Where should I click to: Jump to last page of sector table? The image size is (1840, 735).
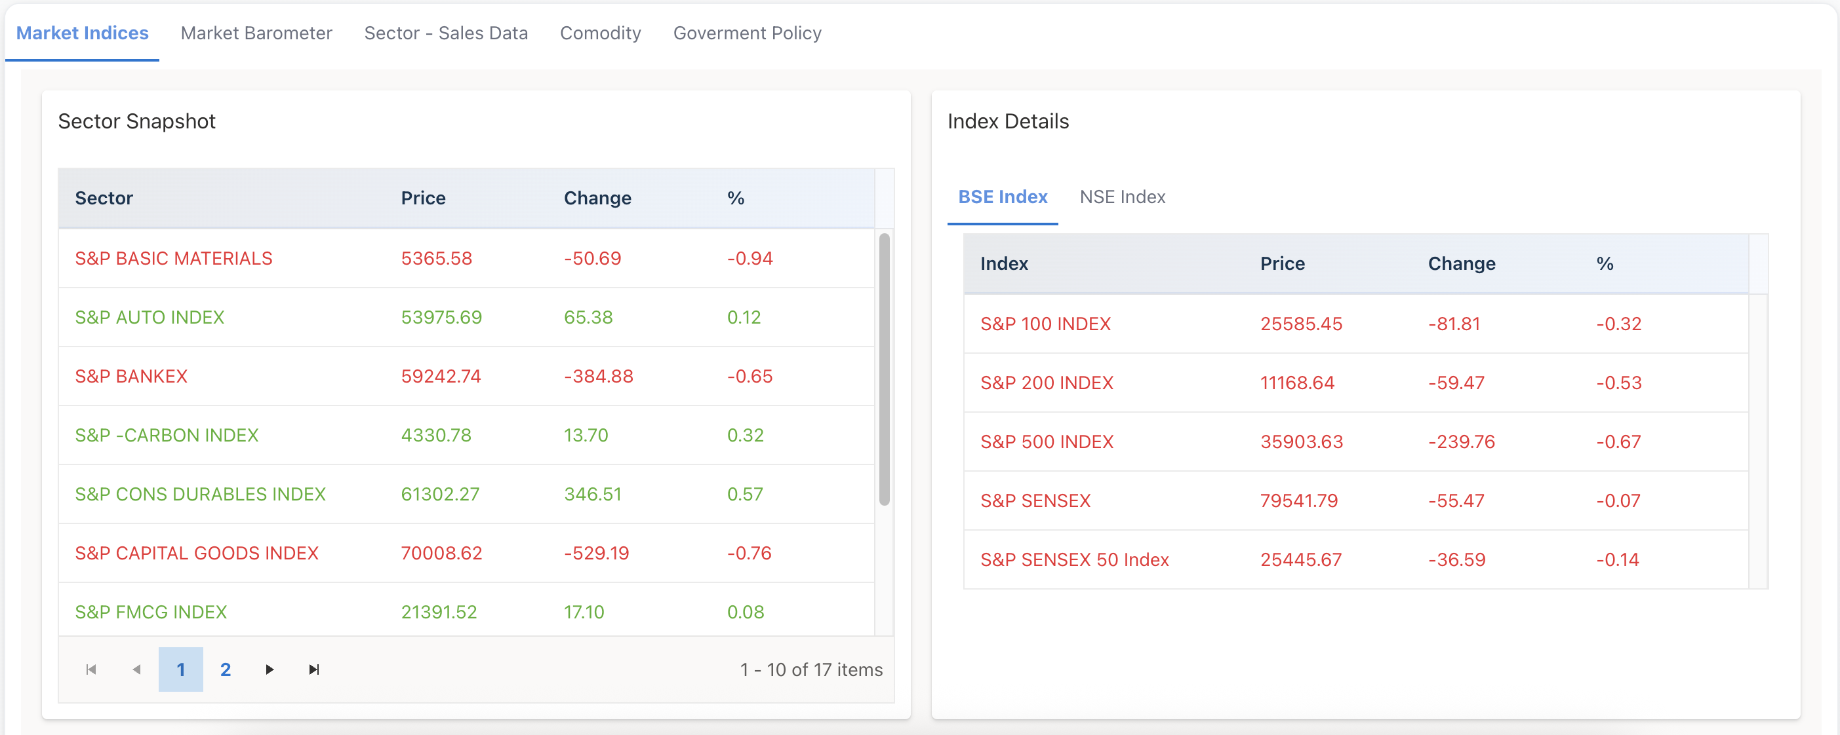[x=313, y=669]
